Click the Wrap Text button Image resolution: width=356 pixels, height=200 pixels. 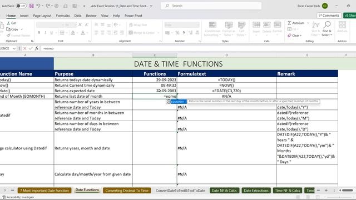(138, 24)
